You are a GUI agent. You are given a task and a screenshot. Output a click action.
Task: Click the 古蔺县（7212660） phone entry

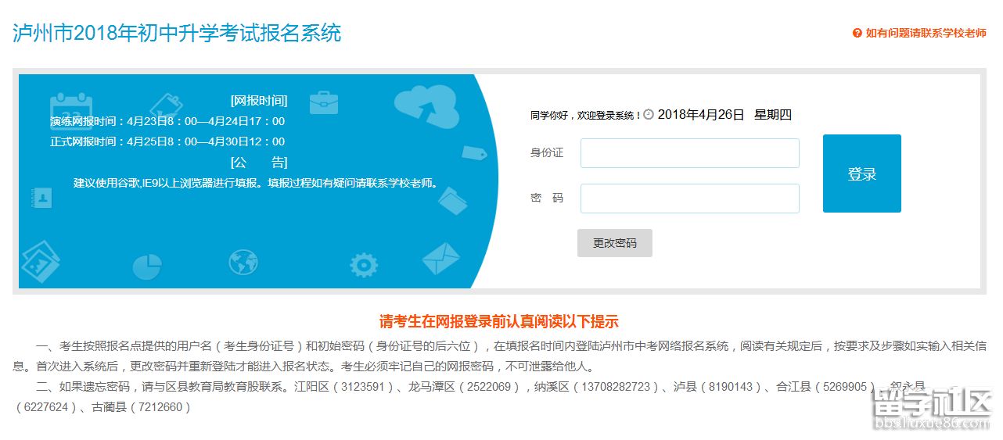tap(141, 407)
